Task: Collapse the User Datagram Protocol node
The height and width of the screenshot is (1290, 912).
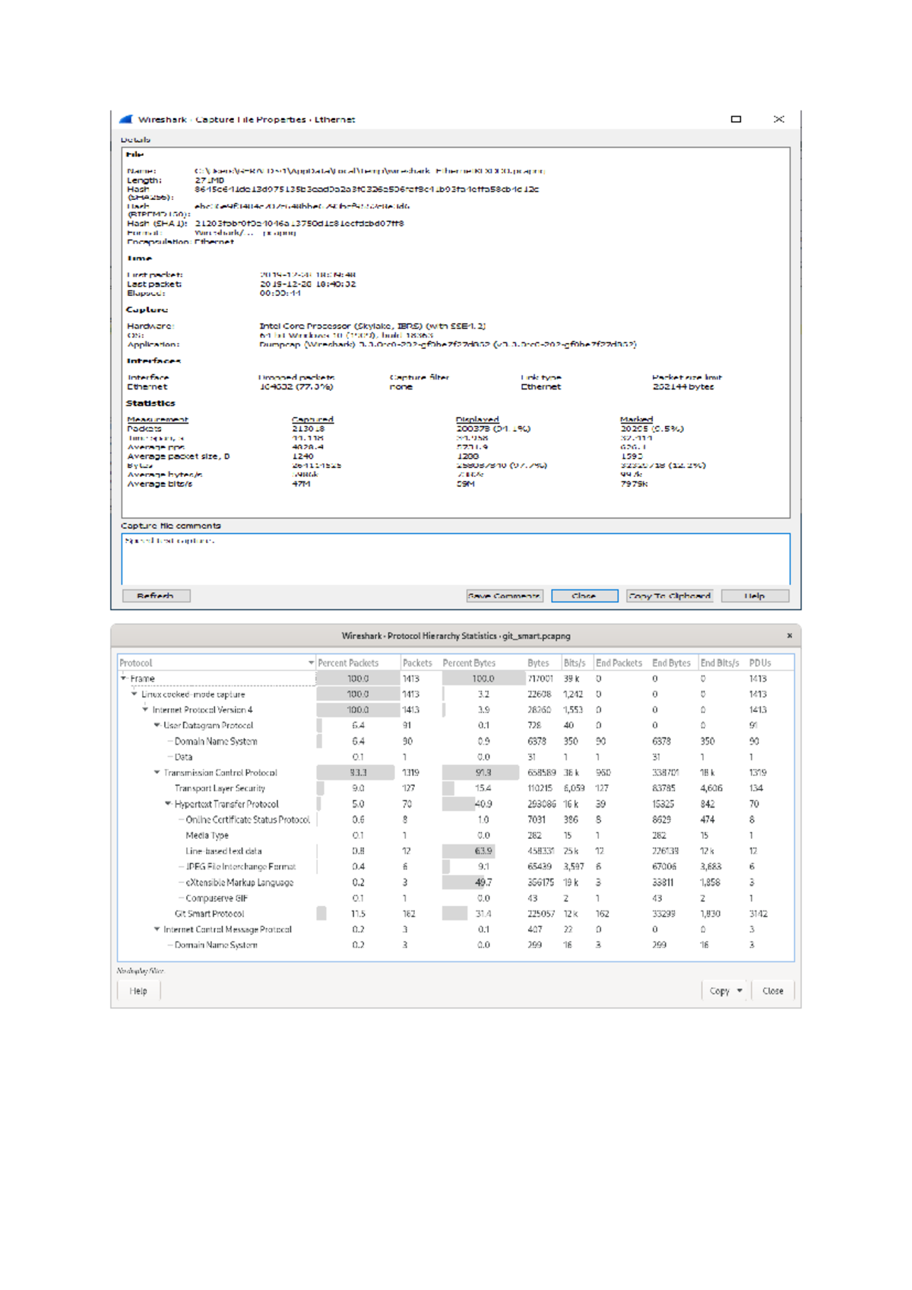Action: [157, 726]
